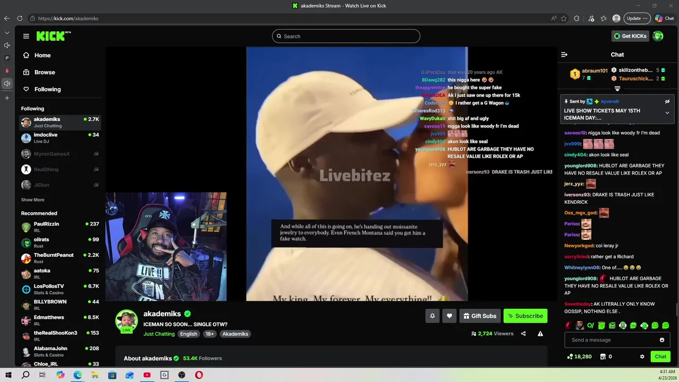Click the English tag
Screen dimensions: 679x382
coord(188,334)
